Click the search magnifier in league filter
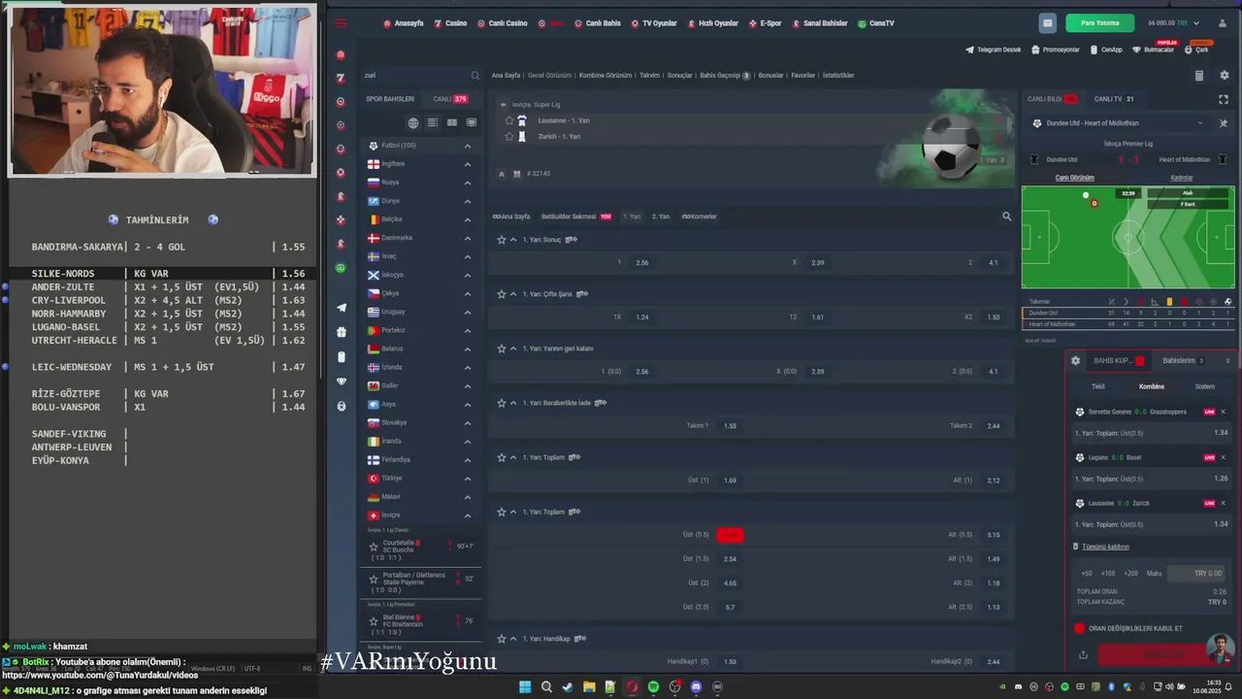Screen dimensions: 1242x699 tap(474, 75)
